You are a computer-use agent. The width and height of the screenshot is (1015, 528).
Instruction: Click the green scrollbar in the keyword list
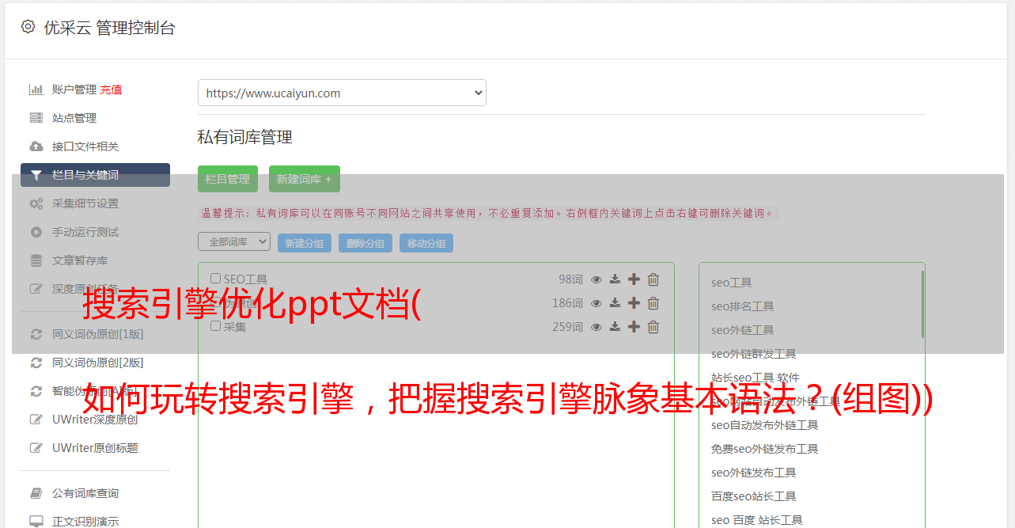pyautogui.click(x=922, y=304)
